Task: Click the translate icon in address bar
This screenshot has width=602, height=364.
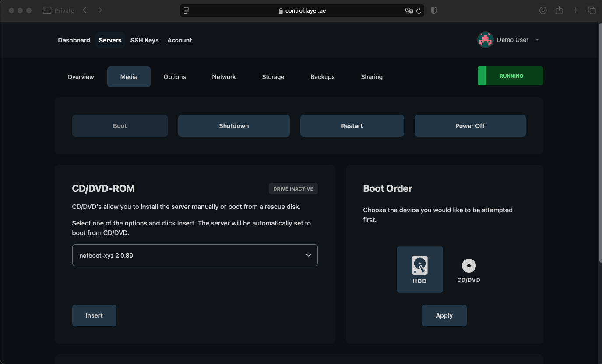Action: [x=409, y=10]
